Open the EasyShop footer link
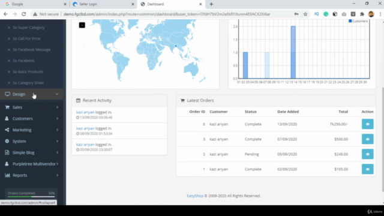 point(195,196)
